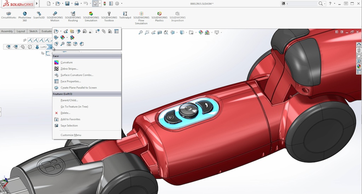Select Face Properties in the context menu
Viewport: 362px width, 194px height.
point(70,81)
